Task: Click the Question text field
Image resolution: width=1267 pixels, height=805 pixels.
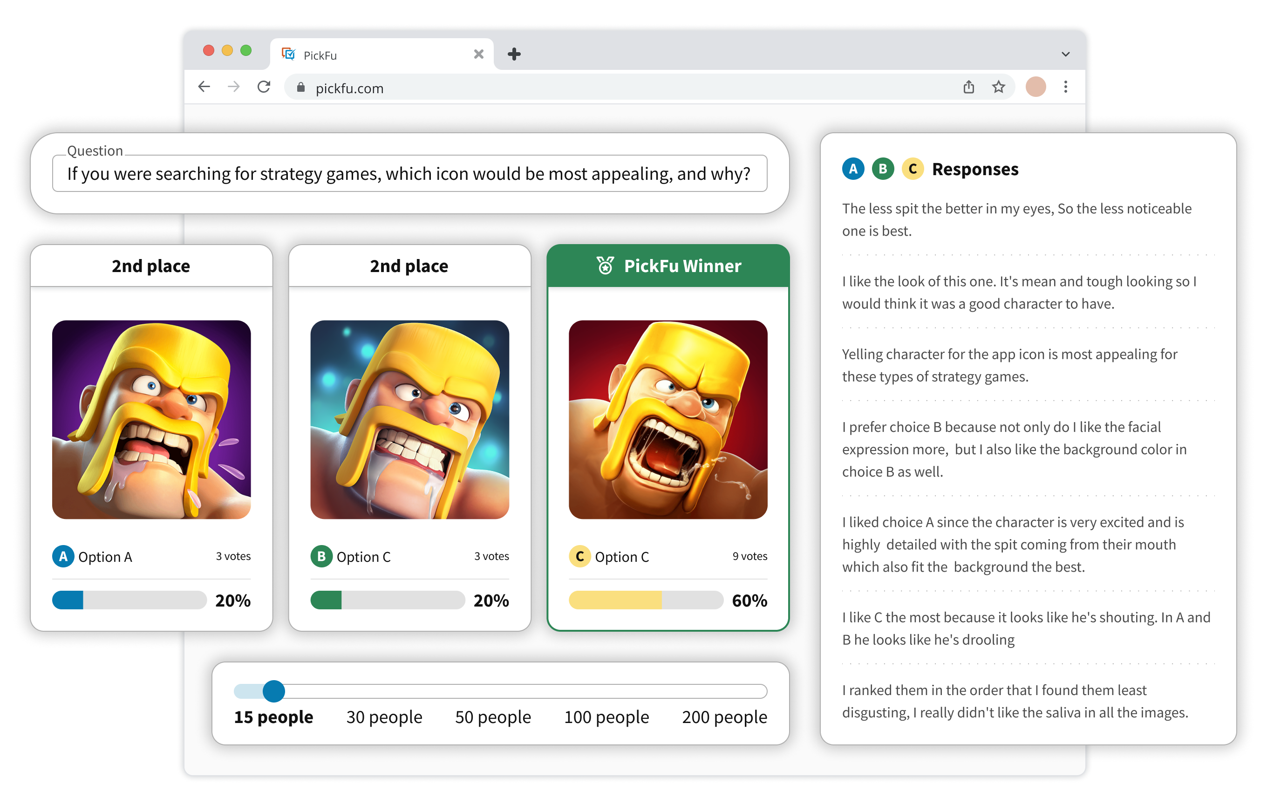Action: pos(409,174)
